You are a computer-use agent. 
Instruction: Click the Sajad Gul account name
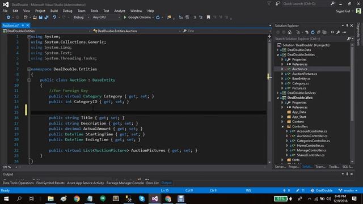click(343, 11)
